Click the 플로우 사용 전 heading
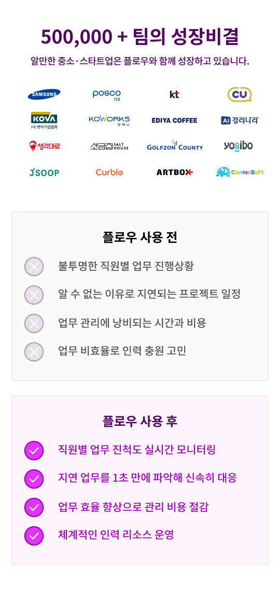 140,237
